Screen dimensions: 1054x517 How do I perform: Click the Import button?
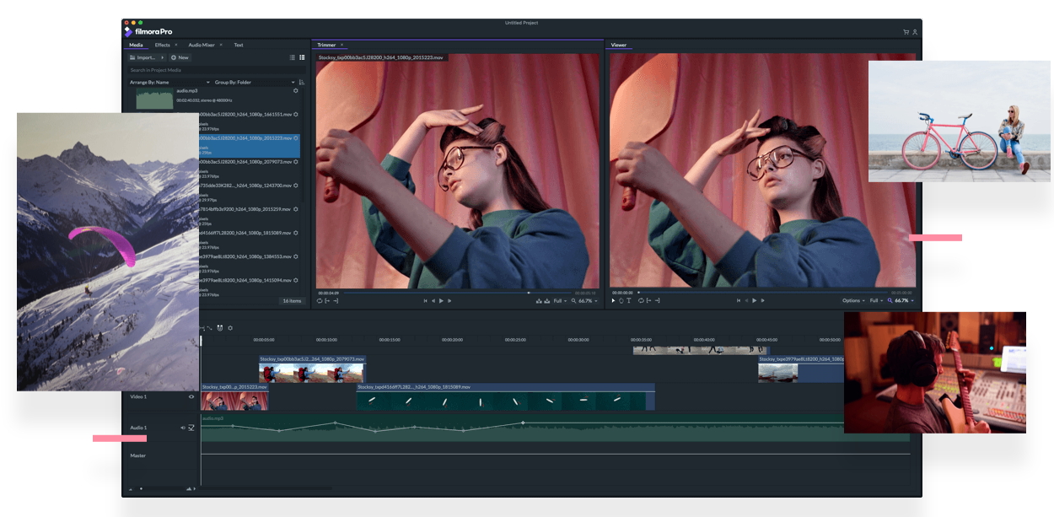(146, 57)
